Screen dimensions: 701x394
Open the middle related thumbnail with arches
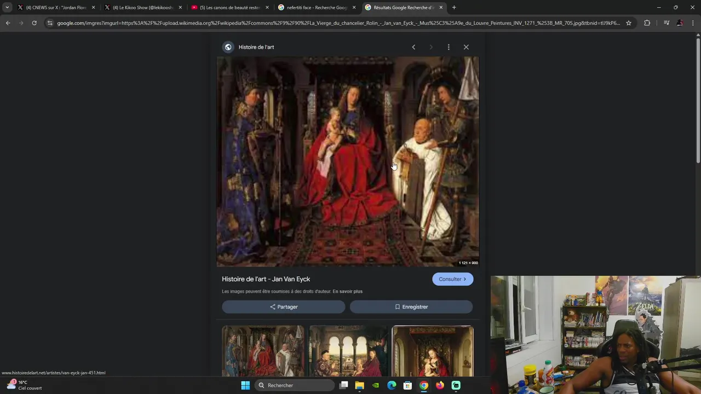coord(348,351)
